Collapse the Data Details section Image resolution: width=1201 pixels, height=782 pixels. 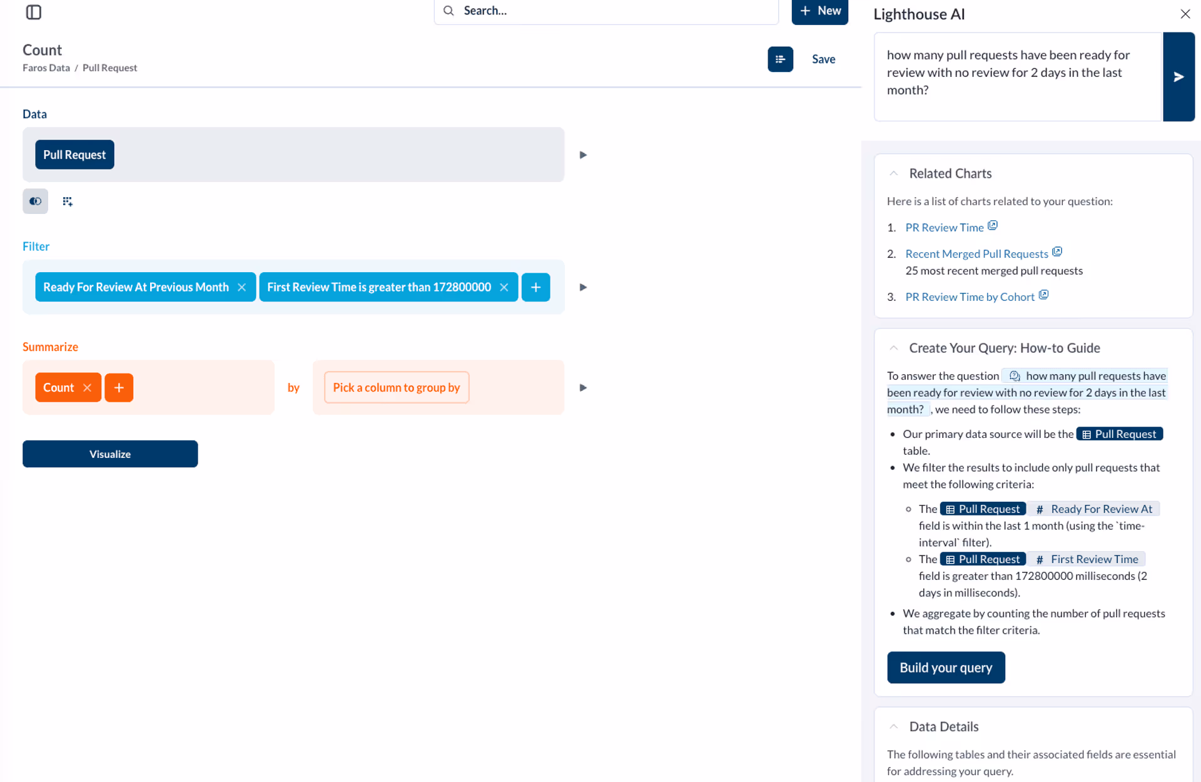point(893,727)
